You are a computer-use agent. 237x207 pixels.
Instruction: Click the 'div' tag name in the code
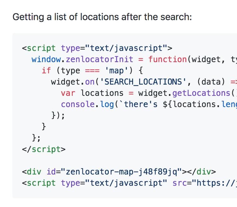[x=34, y=172]
